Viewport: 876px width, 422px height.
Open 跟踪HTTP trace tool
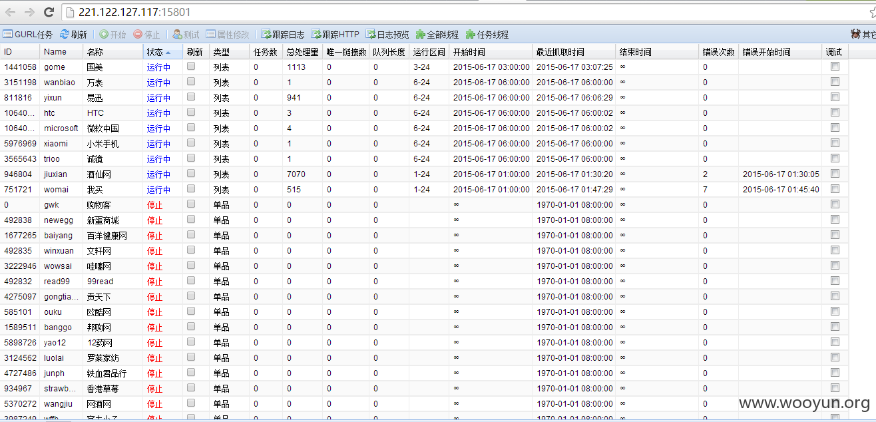[x=335, y=34]
